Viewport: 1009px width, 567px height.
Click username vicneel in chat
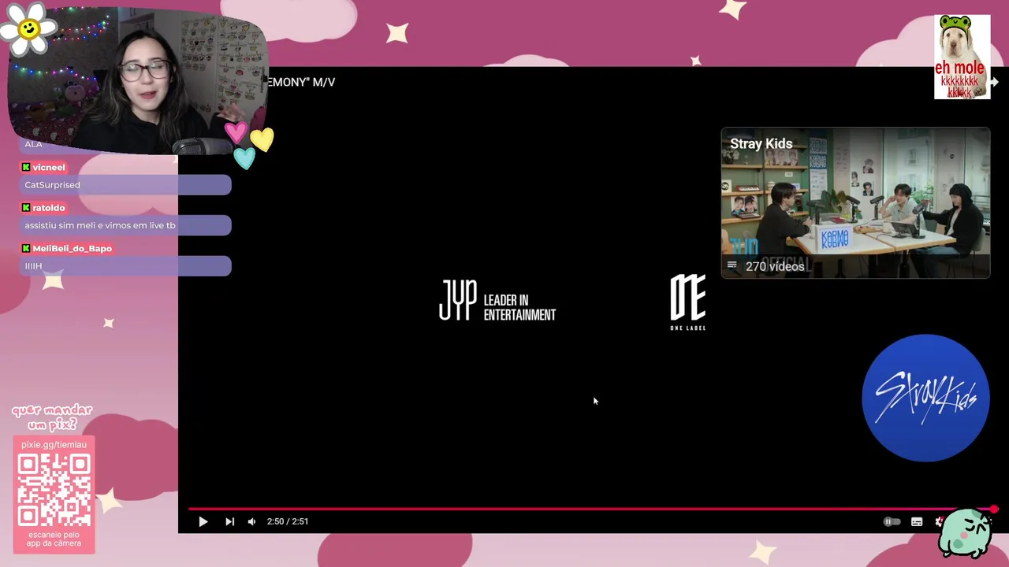[x=49, y=167]
